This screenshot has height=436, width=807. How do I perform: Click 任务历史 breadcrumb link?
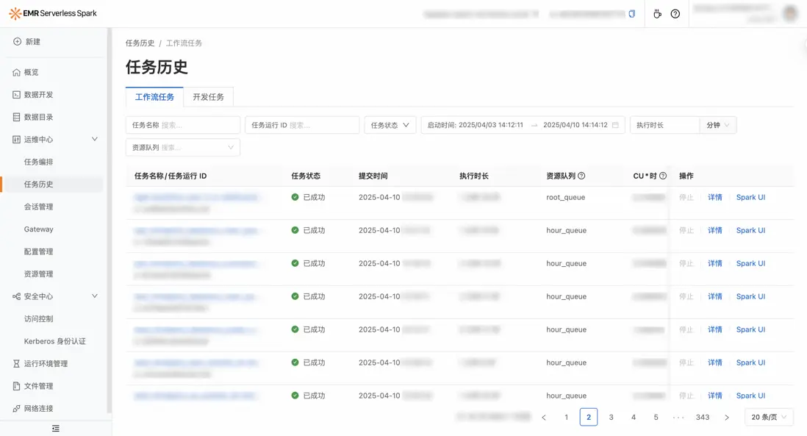coord(140,43)
